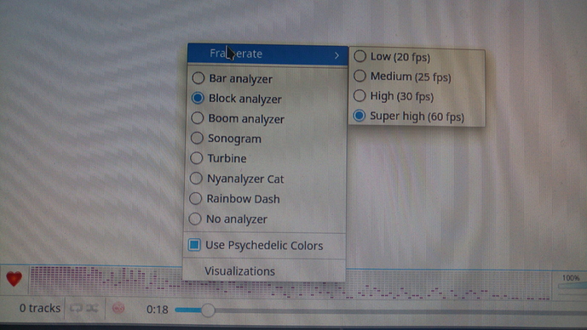587x330 pixels.
Task: Toggle the repeat mode icon
Action: click(76, 309)
